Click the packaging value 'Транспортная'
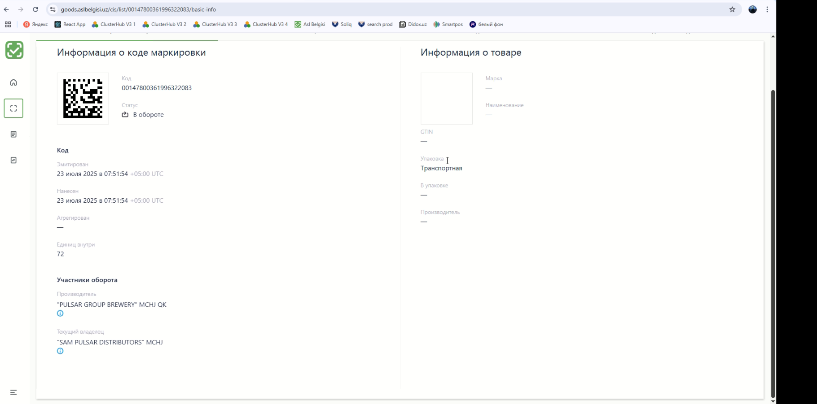The image size is (817, 404). point(441,168)
